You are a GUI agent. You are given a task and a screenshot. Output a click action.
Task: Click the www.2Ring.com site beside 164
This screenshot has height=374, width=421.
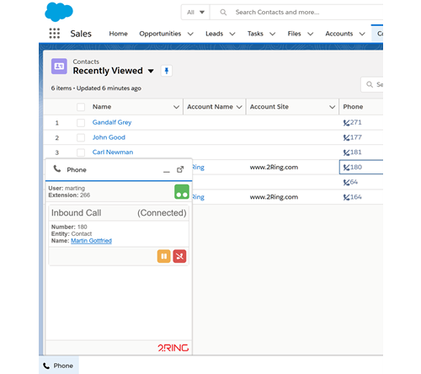pos(274,197)
